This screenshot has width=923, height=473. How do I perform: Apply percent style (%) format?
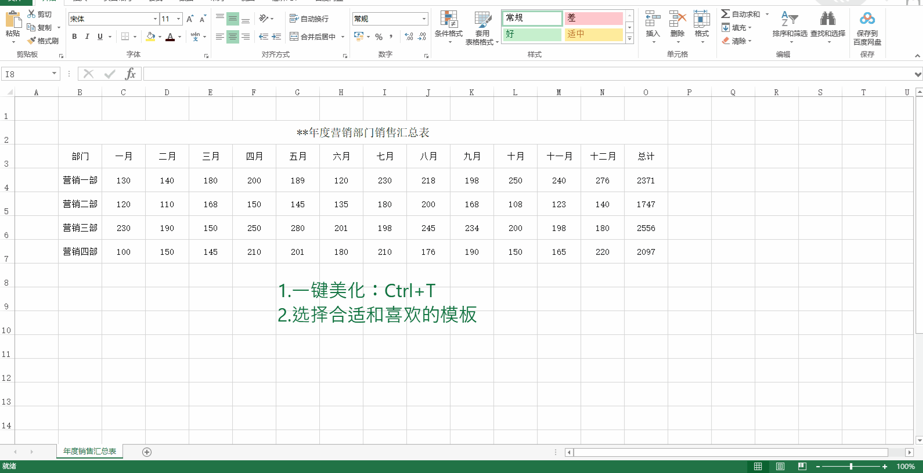pyautogui.click(x=378, y=37)
